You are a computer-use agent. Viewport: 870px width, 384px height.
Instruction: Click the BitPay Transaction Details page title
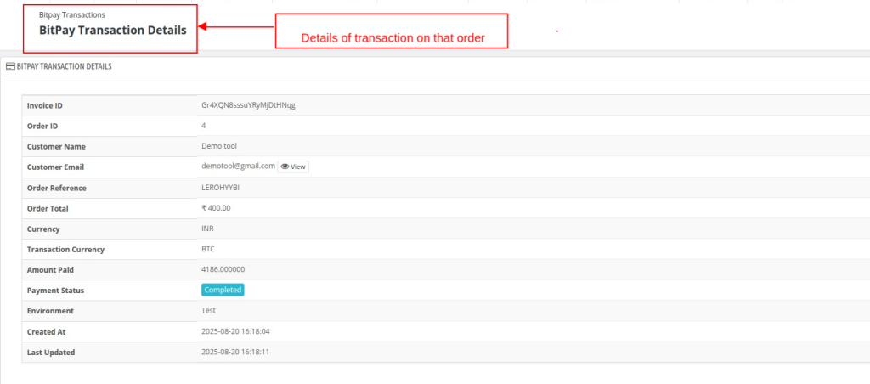(x=113, y=31)
